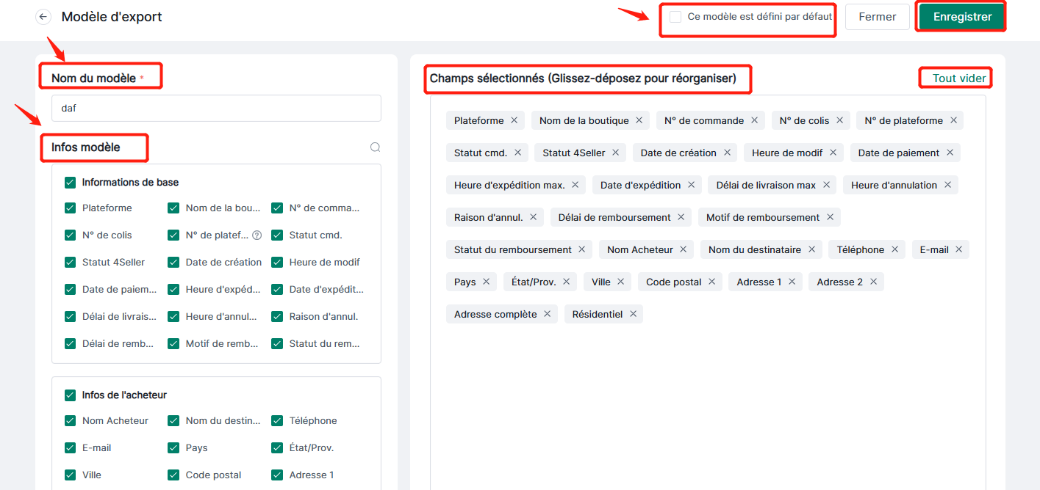
Task: Toggle the Nom Acheteur checkbox
Action: 71,421
